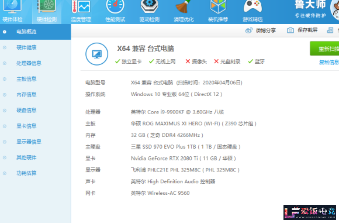Click monitor value PHL 325M8C

coord(185,170)
